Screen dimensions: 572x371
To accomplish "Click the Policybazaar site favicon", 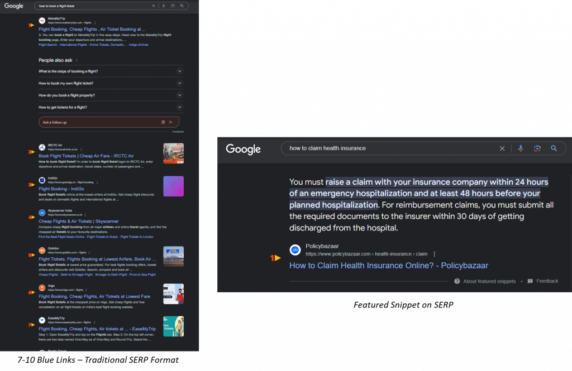I will [295, 250].
